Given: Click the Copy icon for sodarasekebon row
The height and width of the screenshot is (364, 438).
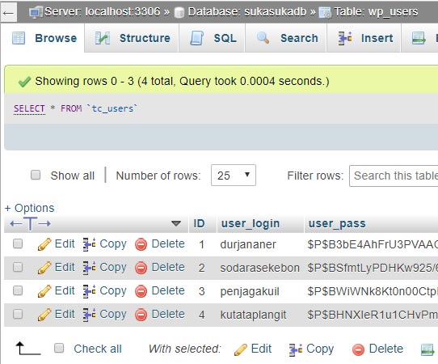Looking at the screenshot, I should click(x=89, y=268).
